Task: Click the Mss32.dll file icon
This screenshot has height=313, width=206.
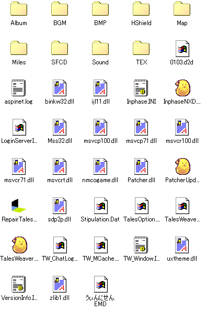Action: [x=60, y=127]
